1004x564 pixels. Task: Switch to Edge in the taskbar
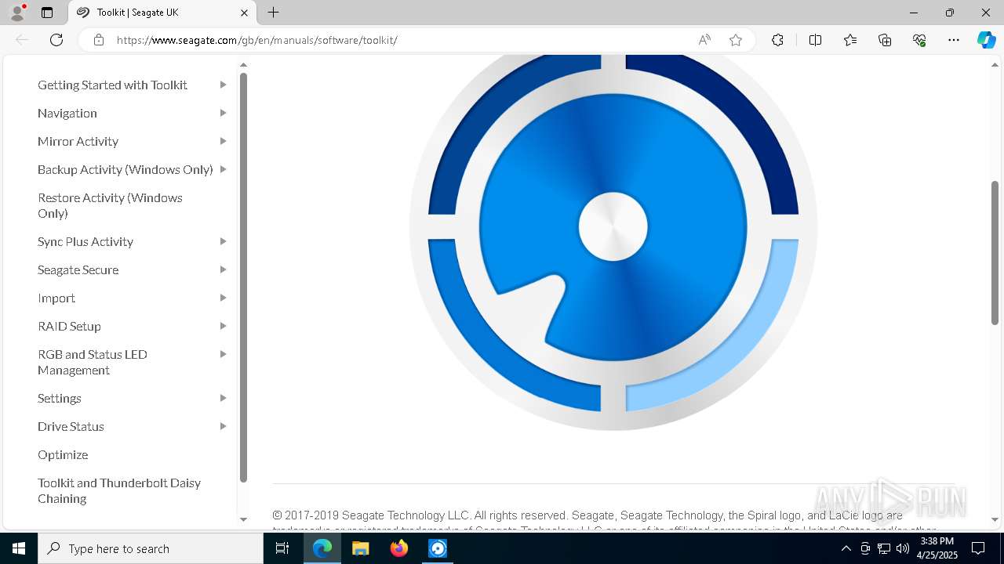(x=322, y=548)
